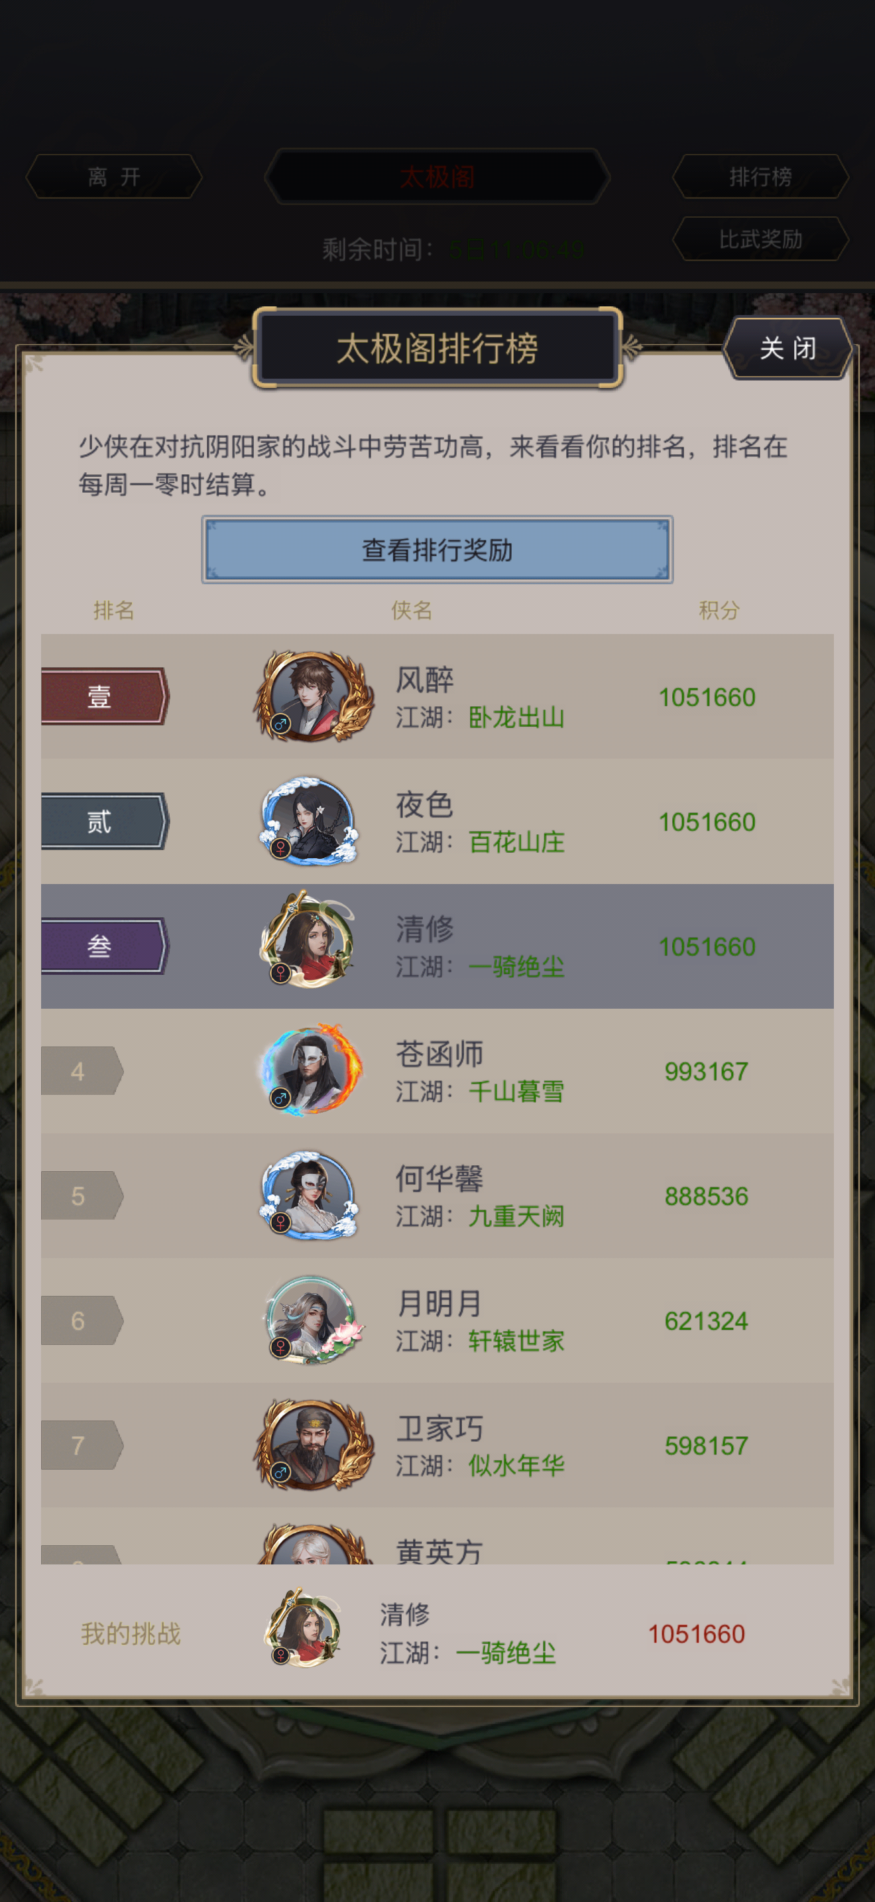Open the 比武奖励 menu button
The image size is (875, 1902).
(x=760, y=239)
